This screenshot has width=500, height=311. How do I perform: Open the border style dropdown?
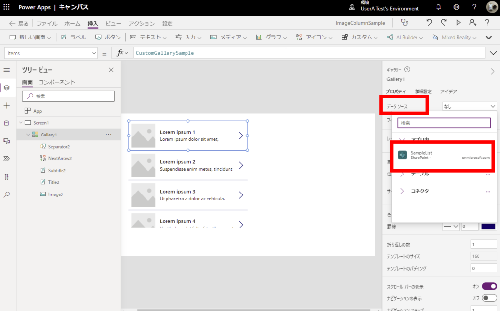coord(451,226)
